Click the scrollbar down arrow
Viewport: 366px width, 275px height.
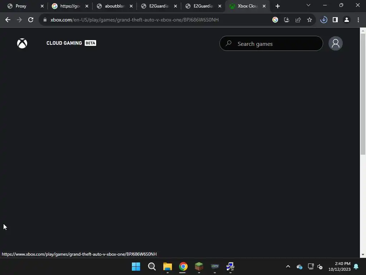[363, 255]
